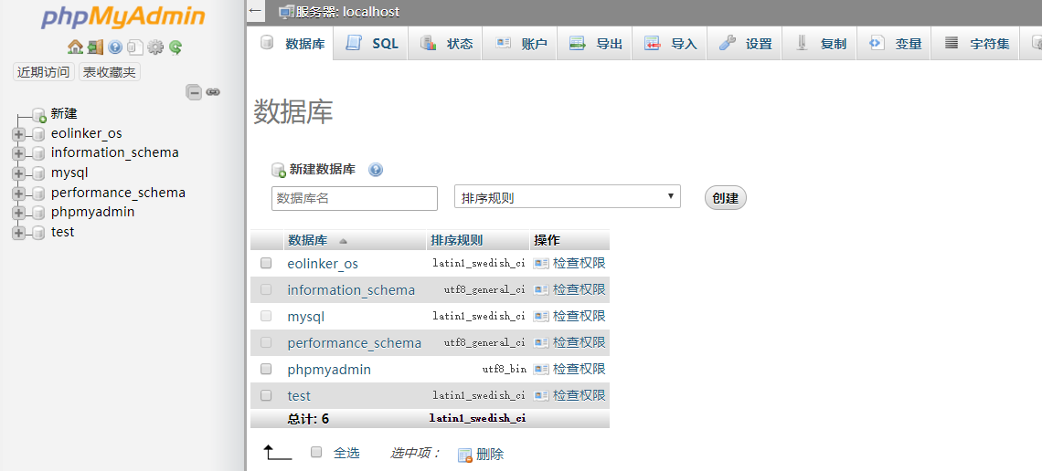The height and width of the screenshot is (471, 1042).
Task: Click database icon beside test in tree
Action: click(x=39, y=233)
